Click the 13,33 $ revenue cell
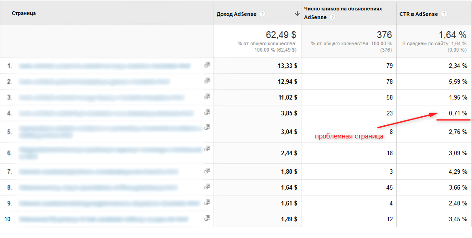This screenshot has height=238, width=472. pyautogui.click(x=287, y=66)
